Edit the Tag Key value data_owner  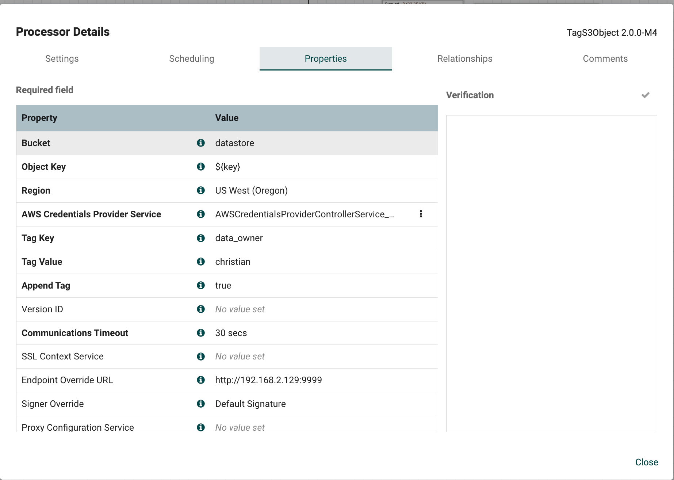point(239,238)
